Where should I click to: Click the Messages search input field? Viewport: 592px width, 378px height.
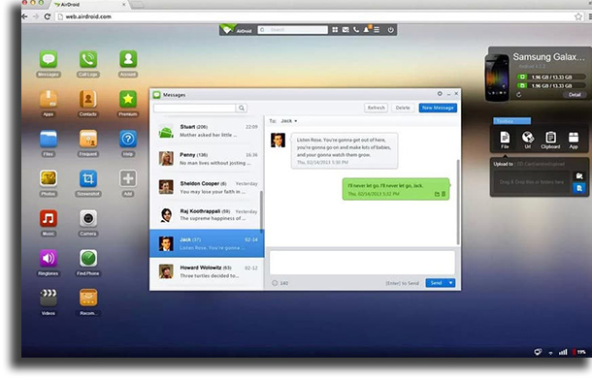click(194, 109)
